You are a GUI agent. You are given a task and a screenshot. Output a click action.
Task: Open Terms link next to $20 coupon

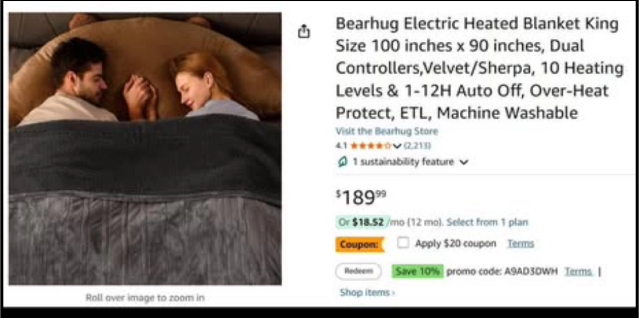point(521,243)
